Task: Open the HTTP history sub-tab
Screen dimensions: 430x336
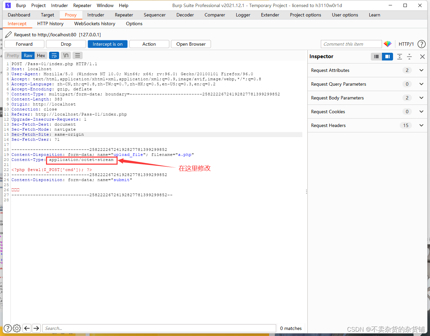Action: (50, 24)
